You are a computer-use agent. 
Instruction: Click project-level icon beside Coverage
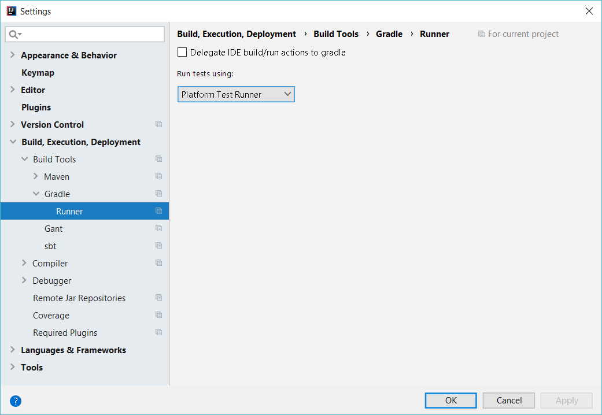click(x=158, y=315)
